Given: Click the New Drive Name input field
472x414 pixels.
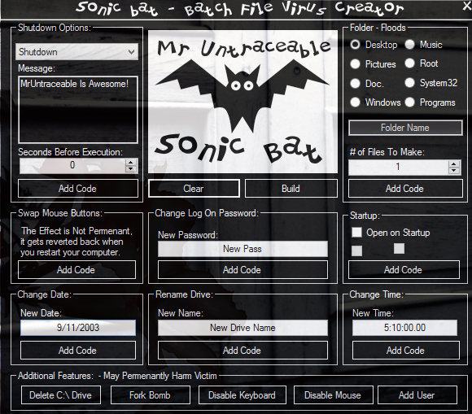Looking at the screenshot, I should (243, 328).
